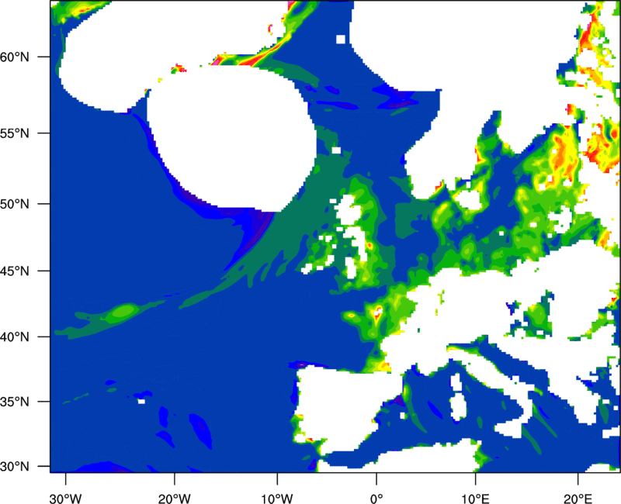
Task: Click the 20°W longitude label
Action: [x=174, y=499]
